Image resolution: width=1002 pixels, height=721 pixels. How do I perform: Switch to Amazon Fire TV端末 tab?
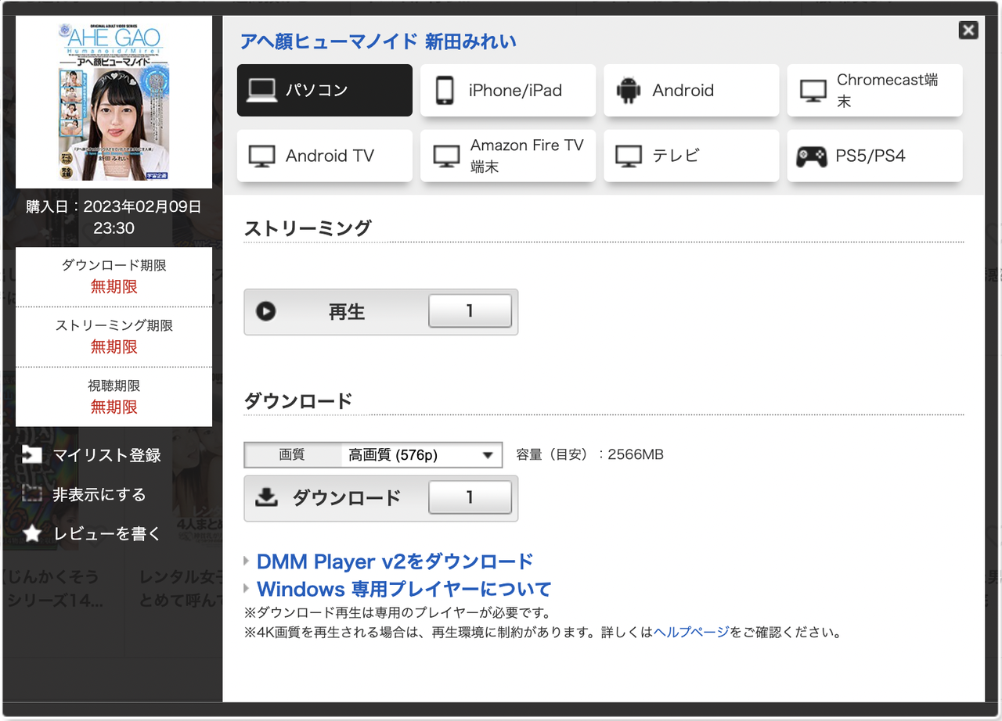click(508, 156)
